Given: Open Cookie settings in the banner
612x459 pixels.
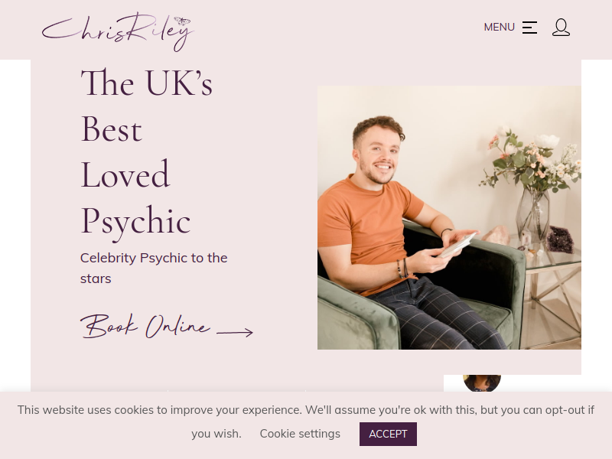Looking at the screenshot, I should 300,434.
